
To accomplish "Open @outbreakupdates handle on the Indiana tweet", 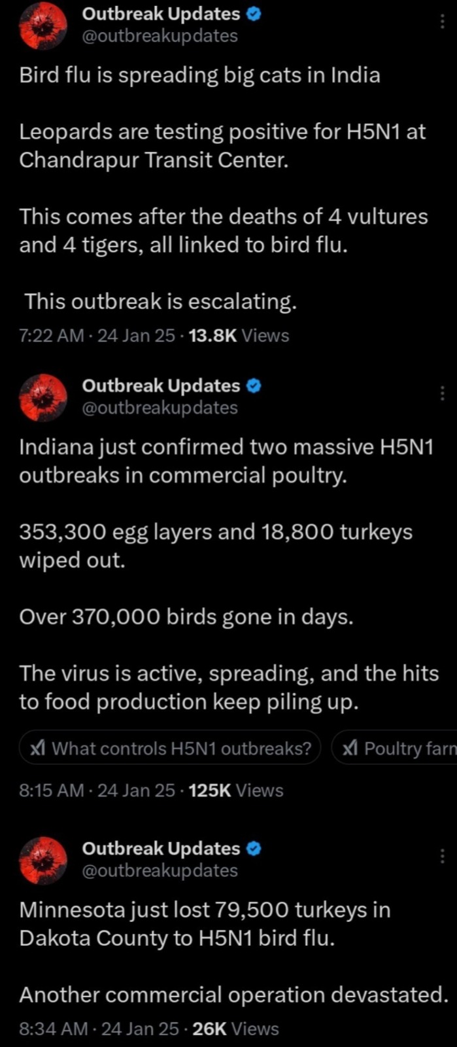I will pyautogui.click(x=160, y=408).
